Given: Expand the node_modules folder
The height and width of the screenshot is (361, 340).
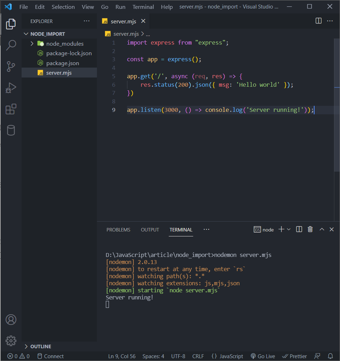Looking at the screenshot, I should tap(32, 43).
